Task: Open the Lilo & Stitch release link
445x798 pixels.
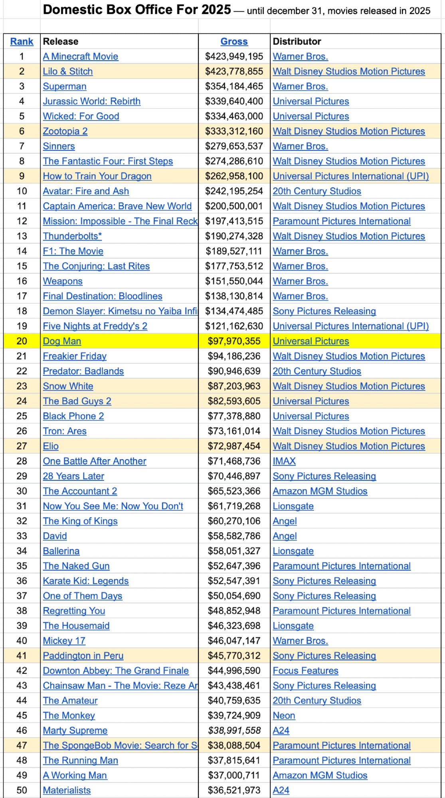Action: 68,71
